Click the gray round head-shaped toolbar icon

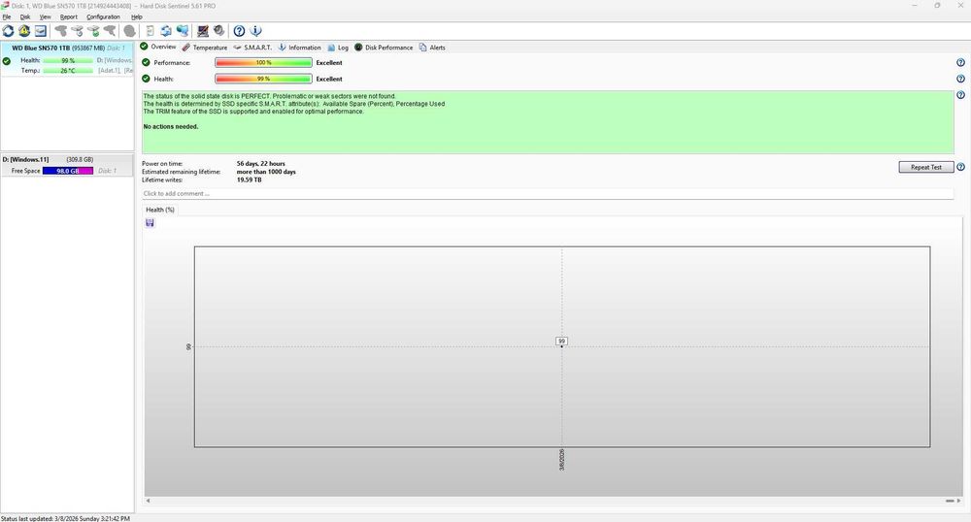click(x=129, y=31)
